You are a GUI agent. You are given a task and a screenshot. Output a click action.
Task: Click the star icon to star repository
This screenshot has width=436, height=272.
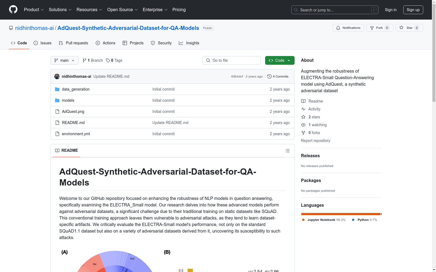(x=401, y=27)
